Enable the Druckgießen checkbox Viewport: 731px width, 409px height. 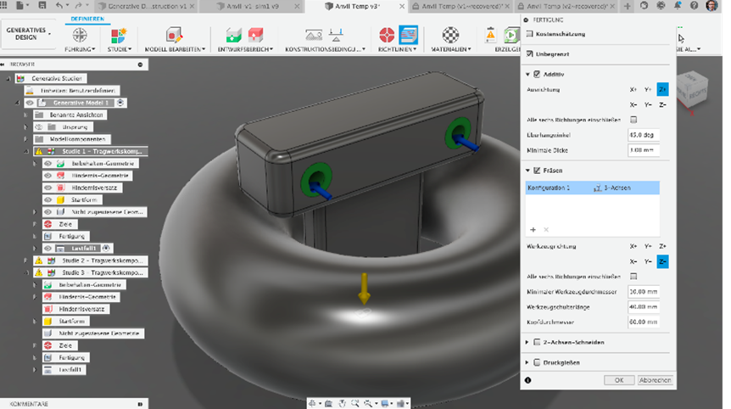click(537, 361)
